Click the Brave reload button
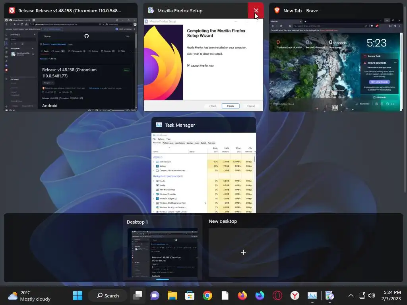Screen dimensions: 407x305 [281, 26]
